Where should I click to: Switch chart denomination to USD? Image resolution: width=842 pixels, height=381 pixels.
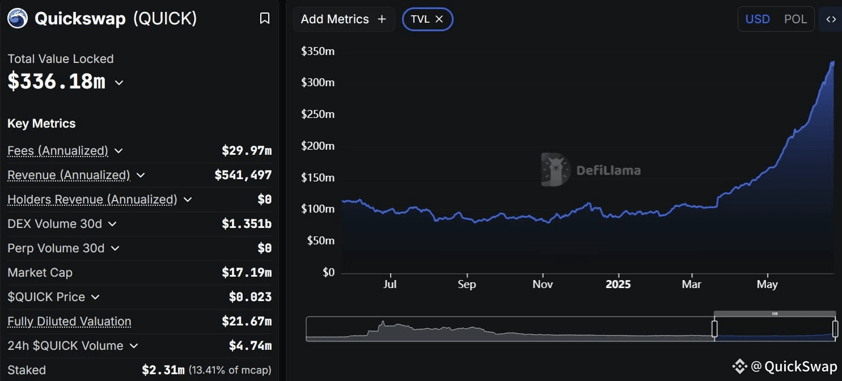(x=758, y=19)
